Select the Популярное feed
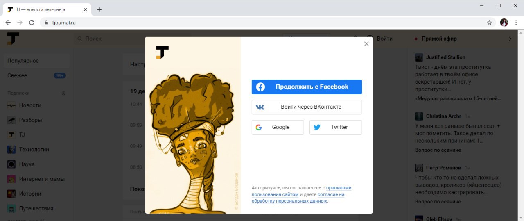This screenshot has height=221, width=524. [x=37, y=61]
